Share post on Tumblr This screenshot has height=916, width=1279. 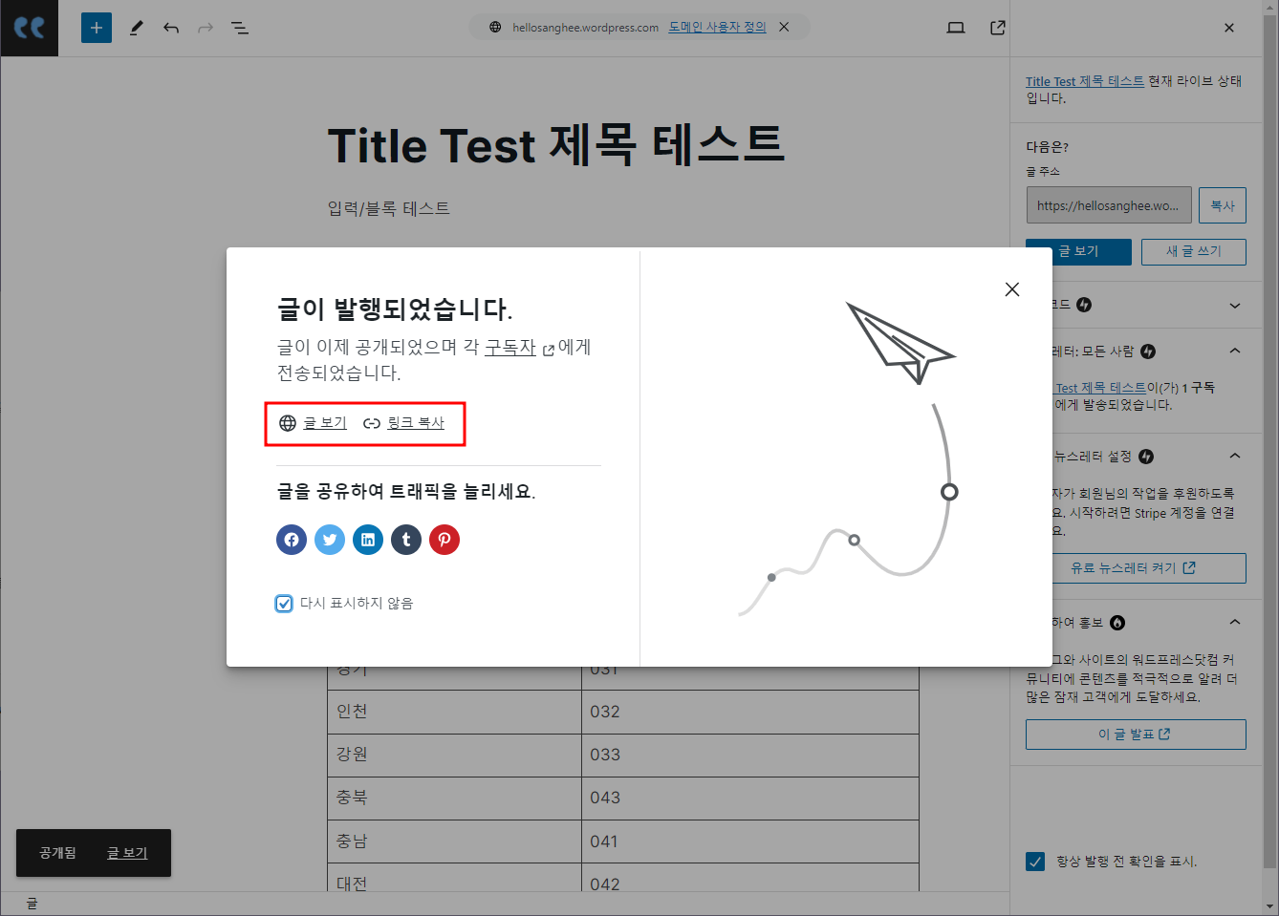[x=406, y=540]
